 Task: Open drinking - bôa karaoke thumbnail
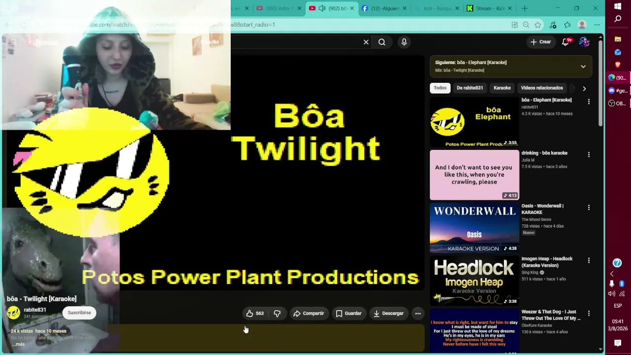(474, 175)
